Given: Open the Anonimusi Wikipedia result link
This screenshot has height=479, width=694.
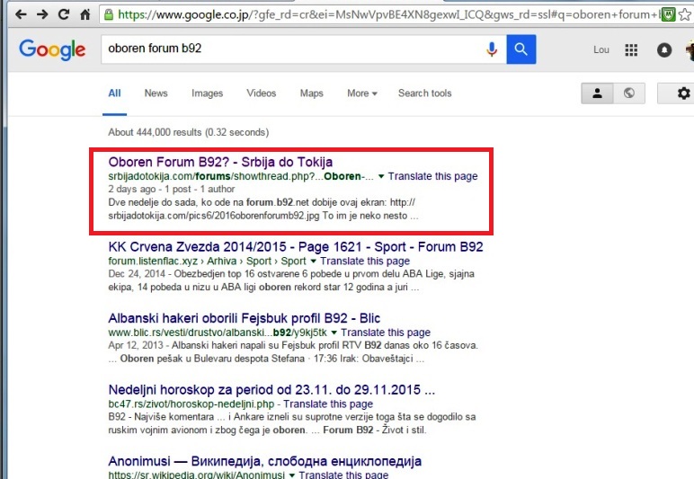Looking at the screenshot, I should click(264, 461).
